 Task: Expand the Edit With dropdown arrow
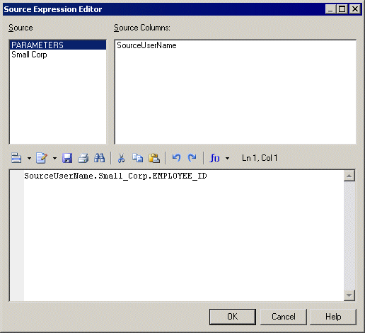point(54,158)
